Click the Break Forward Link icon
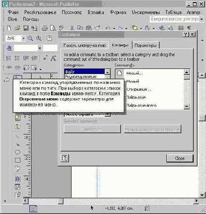This screenshot has width=206, height=214. [x=17, y=67]
